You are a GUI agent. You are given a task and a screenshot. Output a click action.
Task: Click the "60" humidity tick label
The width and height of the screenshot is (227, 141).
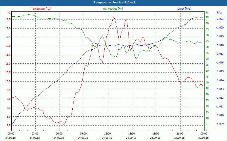click(207, 59)
